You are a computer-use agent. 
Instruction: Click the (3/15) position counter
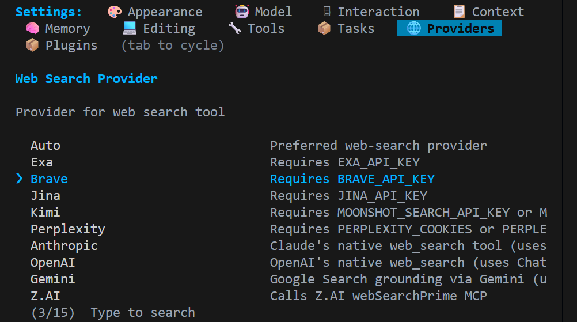pyautogui.click(x=53, y=313)
